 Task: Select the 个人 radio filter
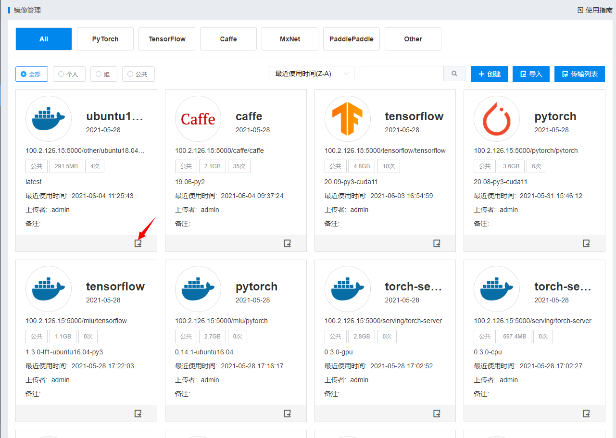click(x=69, y=74)
